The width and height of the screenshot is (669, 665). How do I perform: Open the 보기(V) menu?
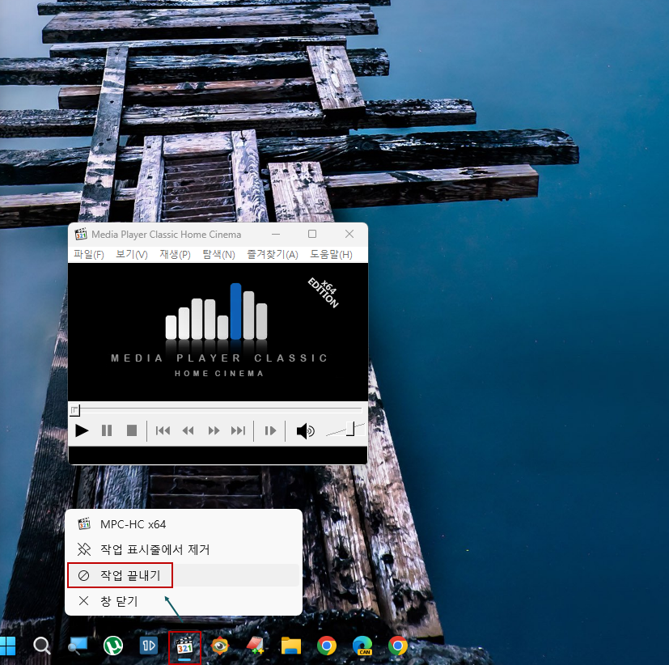[x=132, y=255]
